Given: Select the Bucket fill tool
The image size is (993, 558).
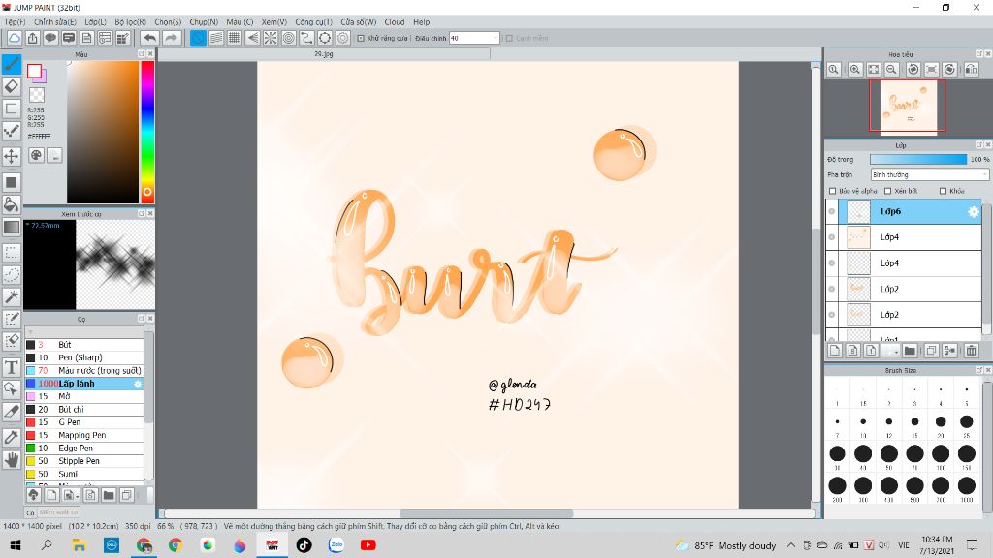Looking at the screenshot, I should [12, 204].
